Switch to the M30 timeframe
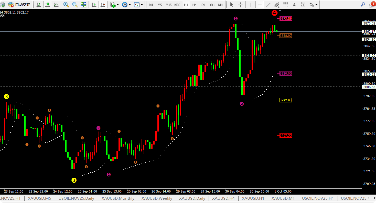The height and width of the screenshot is (203, 376). [x=177, y=5]
